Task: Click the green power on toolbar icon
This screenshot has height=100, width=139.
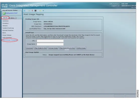Action: (29, 11)
